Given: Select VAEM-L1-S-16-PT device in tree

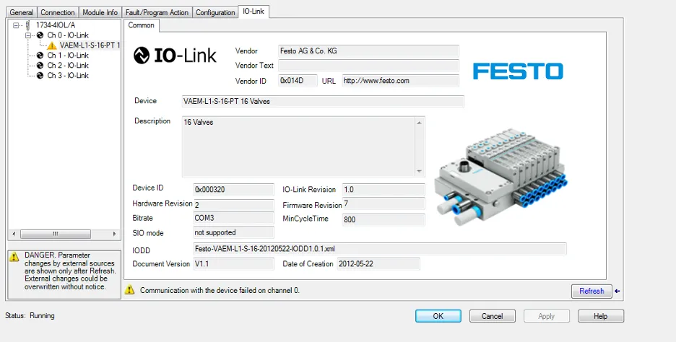Looking at the screenshot, I should (x=90, y=45).
